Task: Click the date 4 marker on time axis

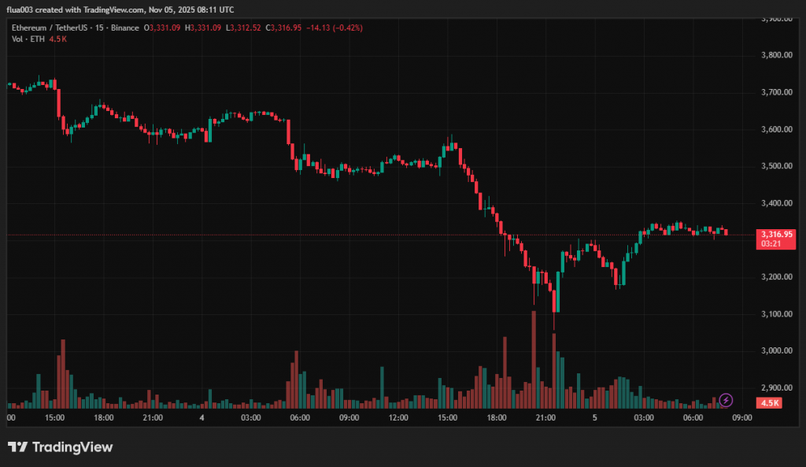Action: (202, 418)
